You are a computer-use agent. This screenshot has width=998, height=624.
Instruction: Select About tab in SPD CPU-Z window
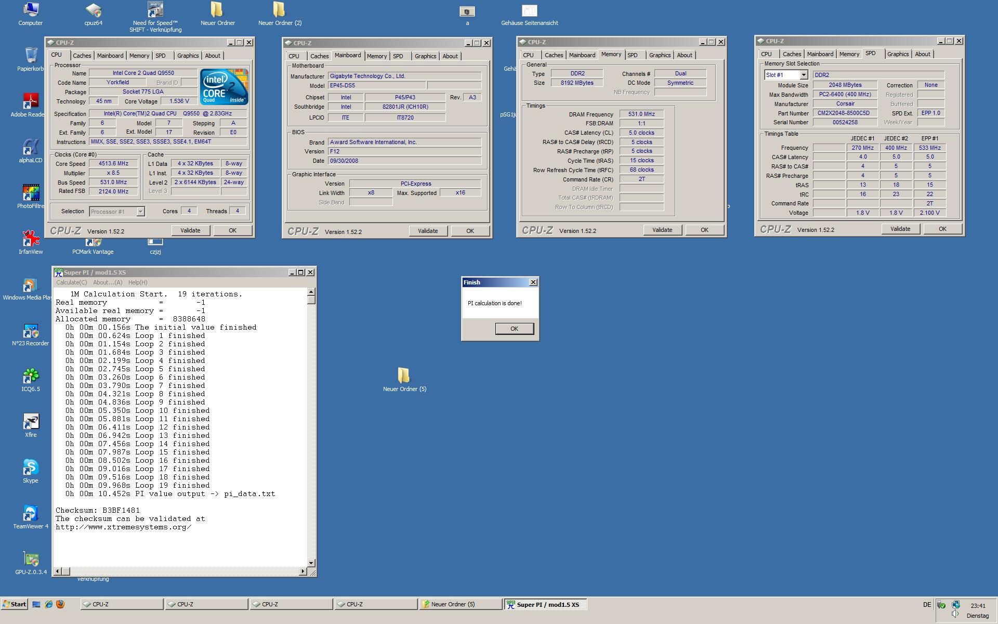[923, 54]
